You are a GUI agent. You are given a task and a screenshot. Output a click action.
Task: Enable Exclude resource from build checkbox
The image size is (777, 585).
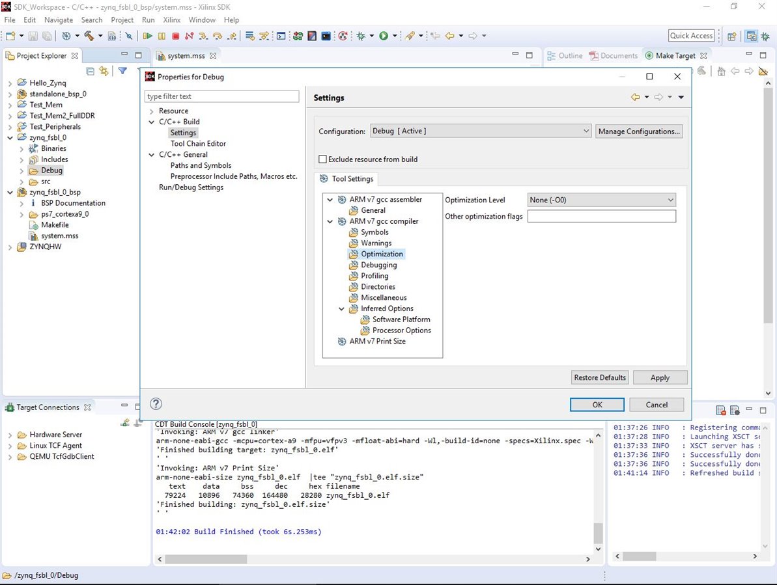[322, 159]
